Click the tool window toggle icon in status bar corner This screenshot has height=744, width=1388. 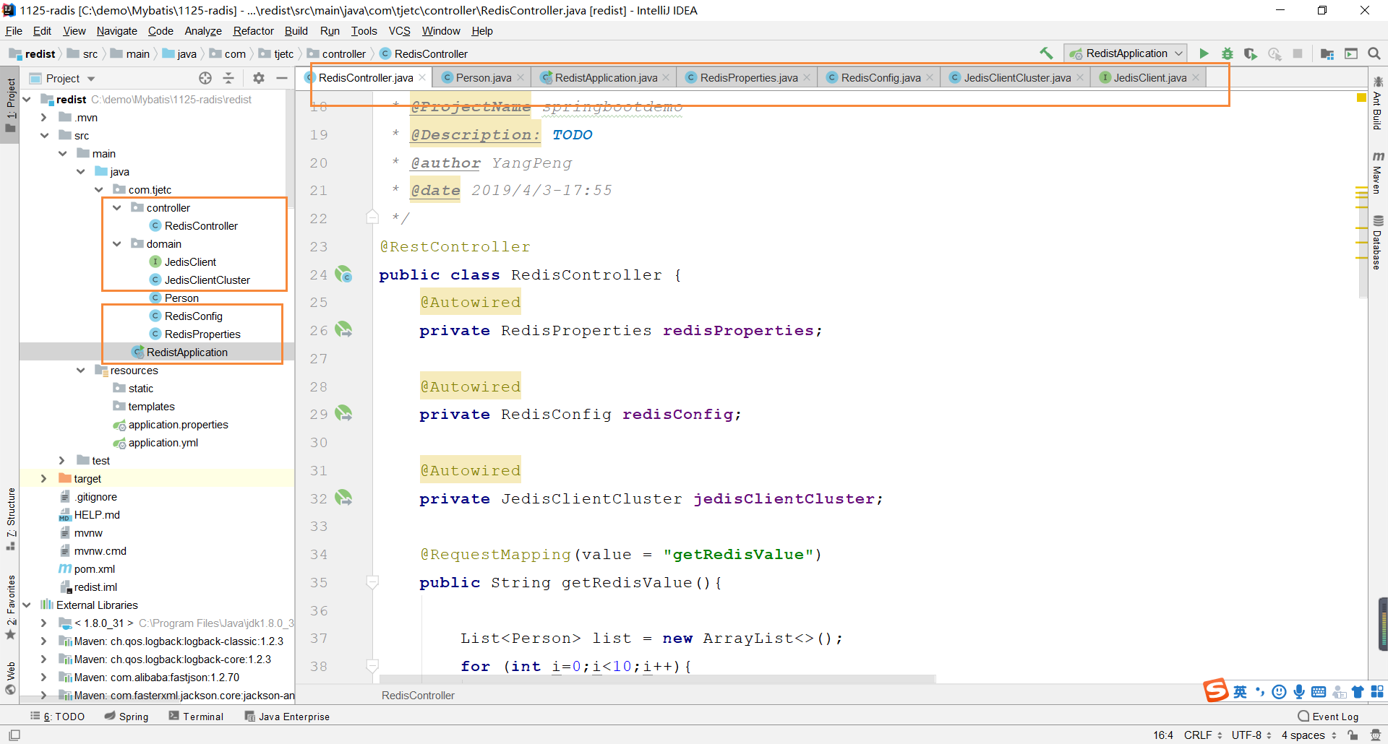pos(14,735)
